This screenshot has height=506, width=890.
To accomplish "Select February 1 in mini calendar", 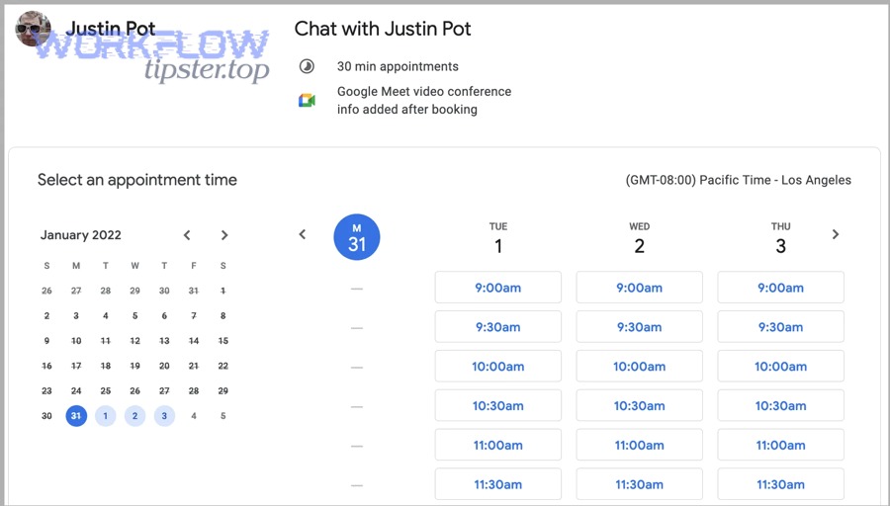I will [x=106, y=416].
